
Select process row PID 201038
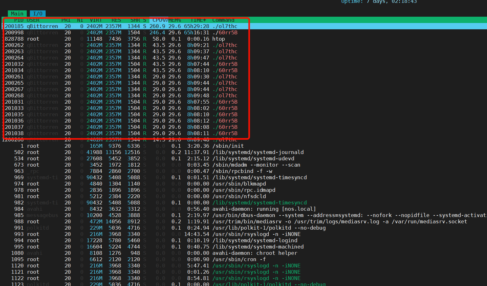[244, 133]
